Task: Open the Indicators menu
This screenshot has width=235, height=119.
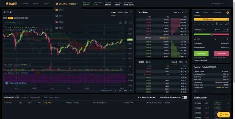Action: tap(11, 22)
